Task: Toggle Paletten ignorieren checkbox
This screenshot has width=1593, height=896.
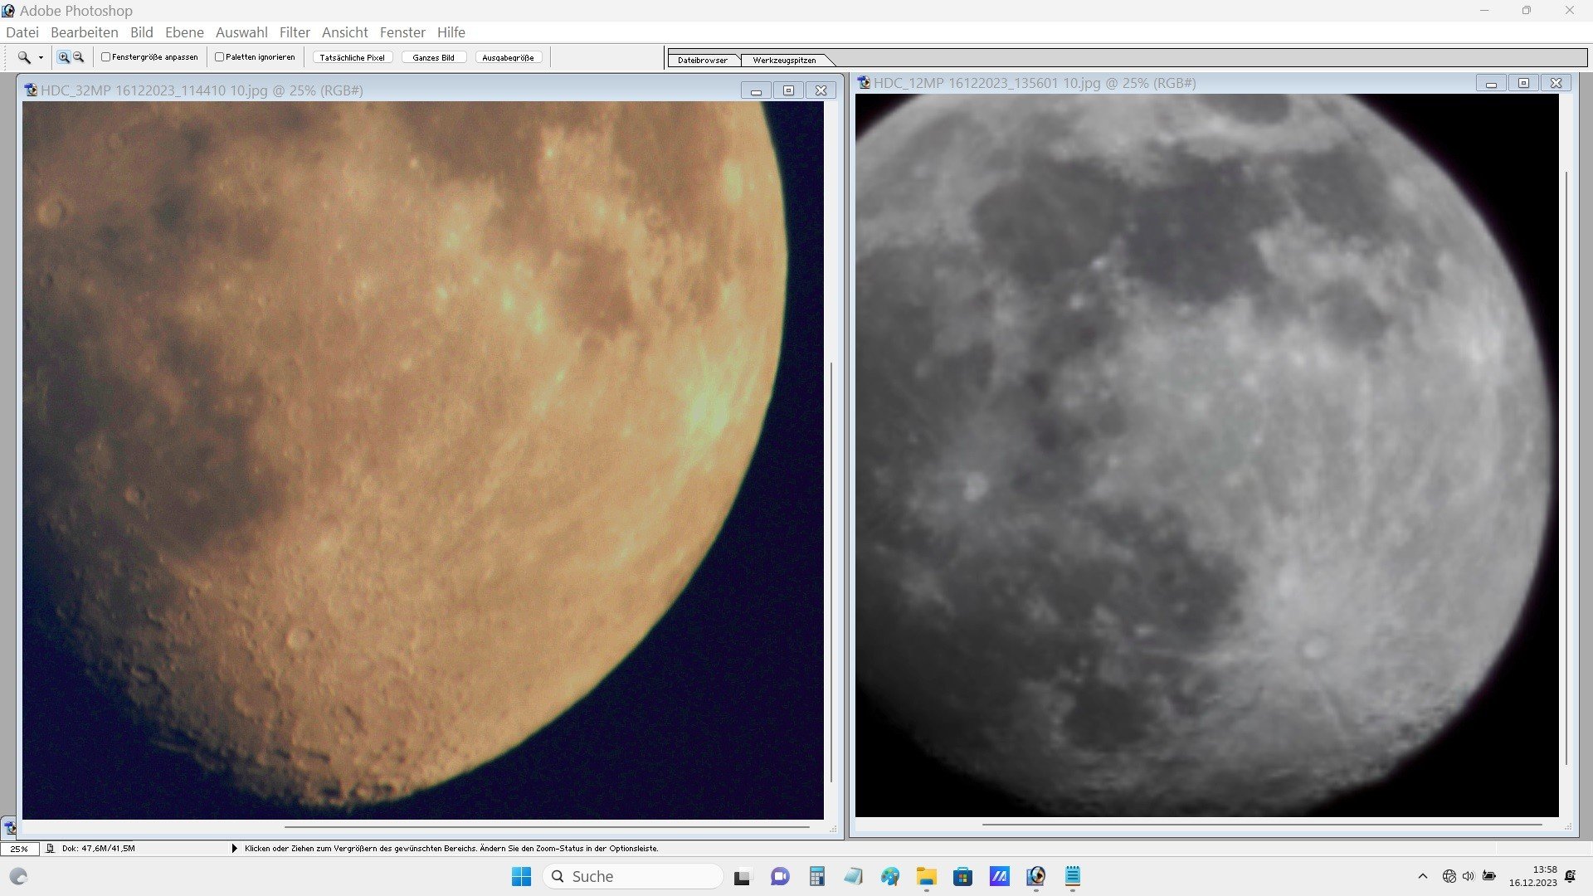Action: [220, 57]
